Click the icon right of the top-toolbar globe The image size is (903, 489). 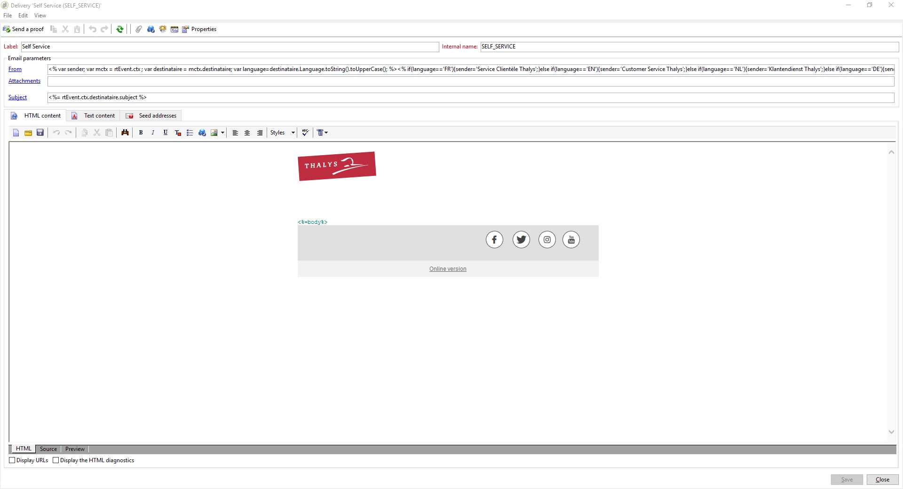coord(163,29)
